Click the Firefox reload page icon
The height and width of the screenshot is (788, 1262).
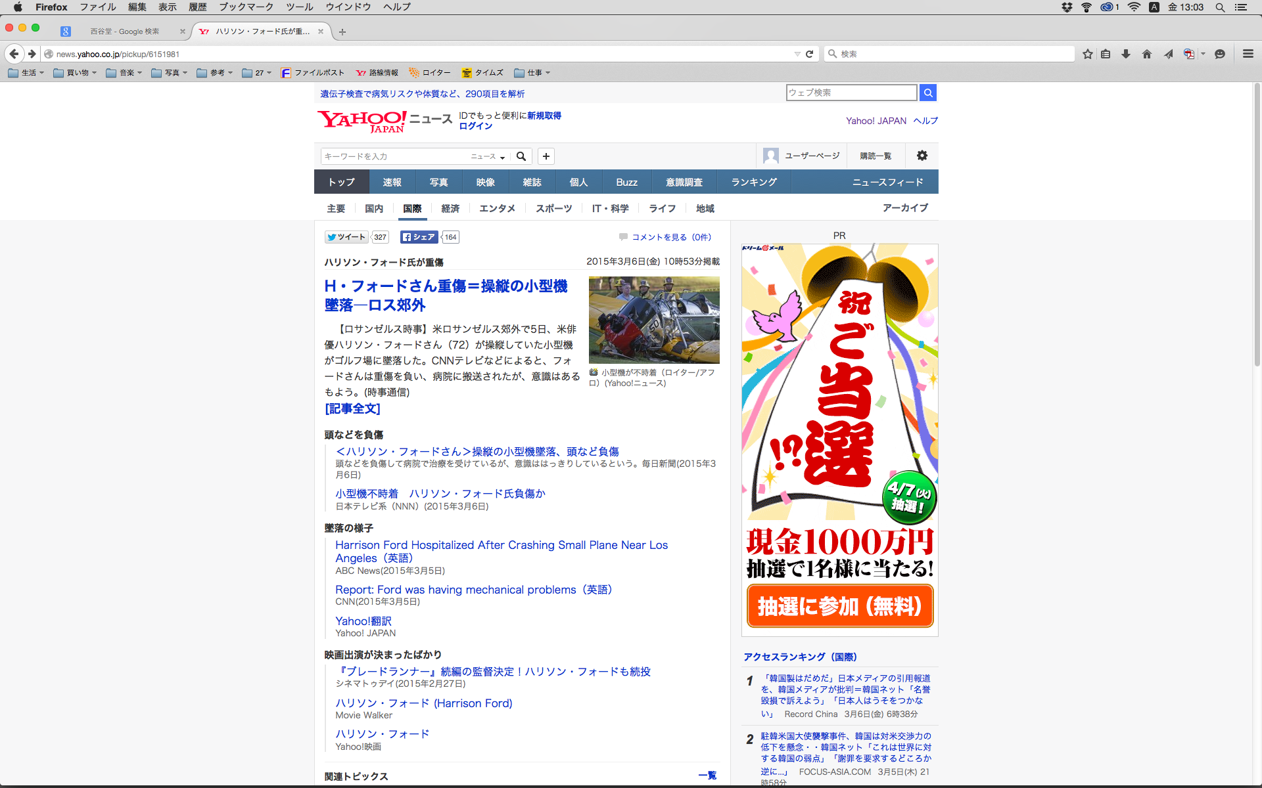pyautogui.click(x=810, y=54)
